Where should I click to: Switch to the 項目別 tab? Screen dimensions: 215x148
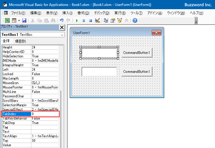20,41
